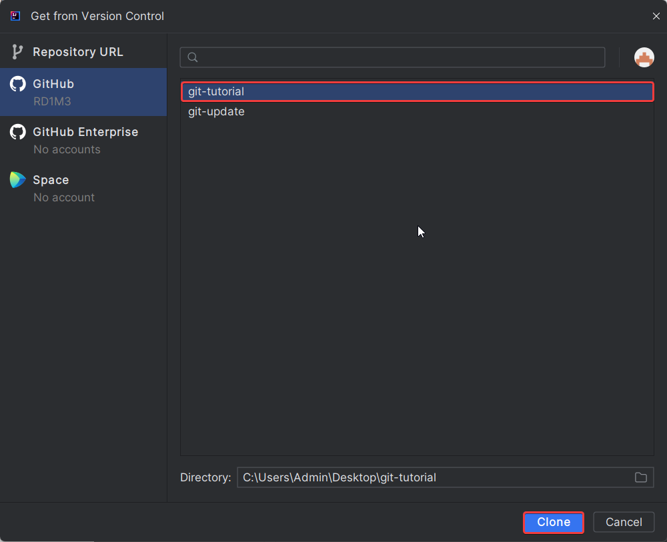The width and height of the screenshot is (667, 542).
Task: Open the GitHub Enterprise section
Action: [x=83, y=140]
